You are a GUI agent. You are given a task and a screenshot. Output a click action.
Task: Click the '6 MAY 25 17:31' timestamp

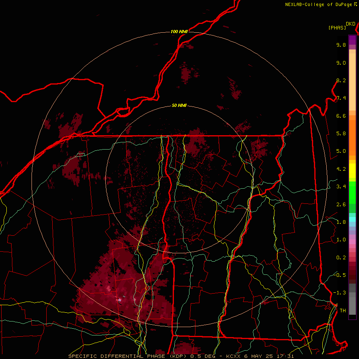click(x=269, y=356)
